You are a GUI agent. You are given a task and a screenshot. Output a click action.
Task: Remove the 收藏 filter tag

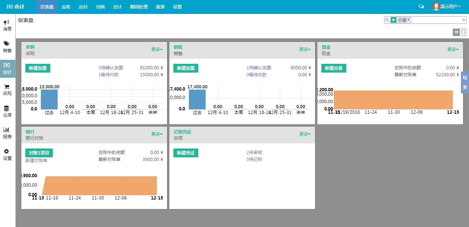[x=409, y=20]
